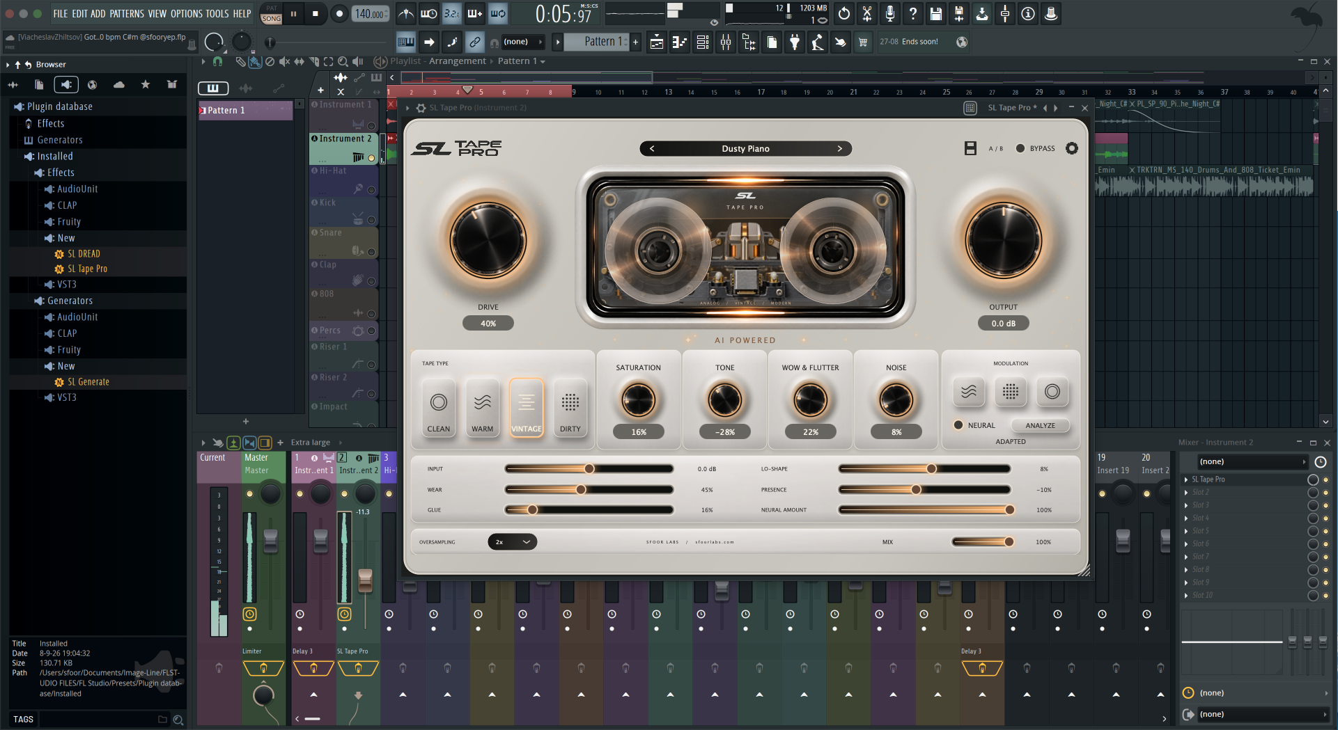Open the PATTERNS menu

click(x=127, y=13)
